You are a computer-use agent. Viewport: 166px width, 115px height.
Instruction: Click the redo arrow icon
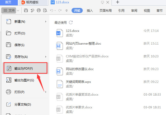60,10
